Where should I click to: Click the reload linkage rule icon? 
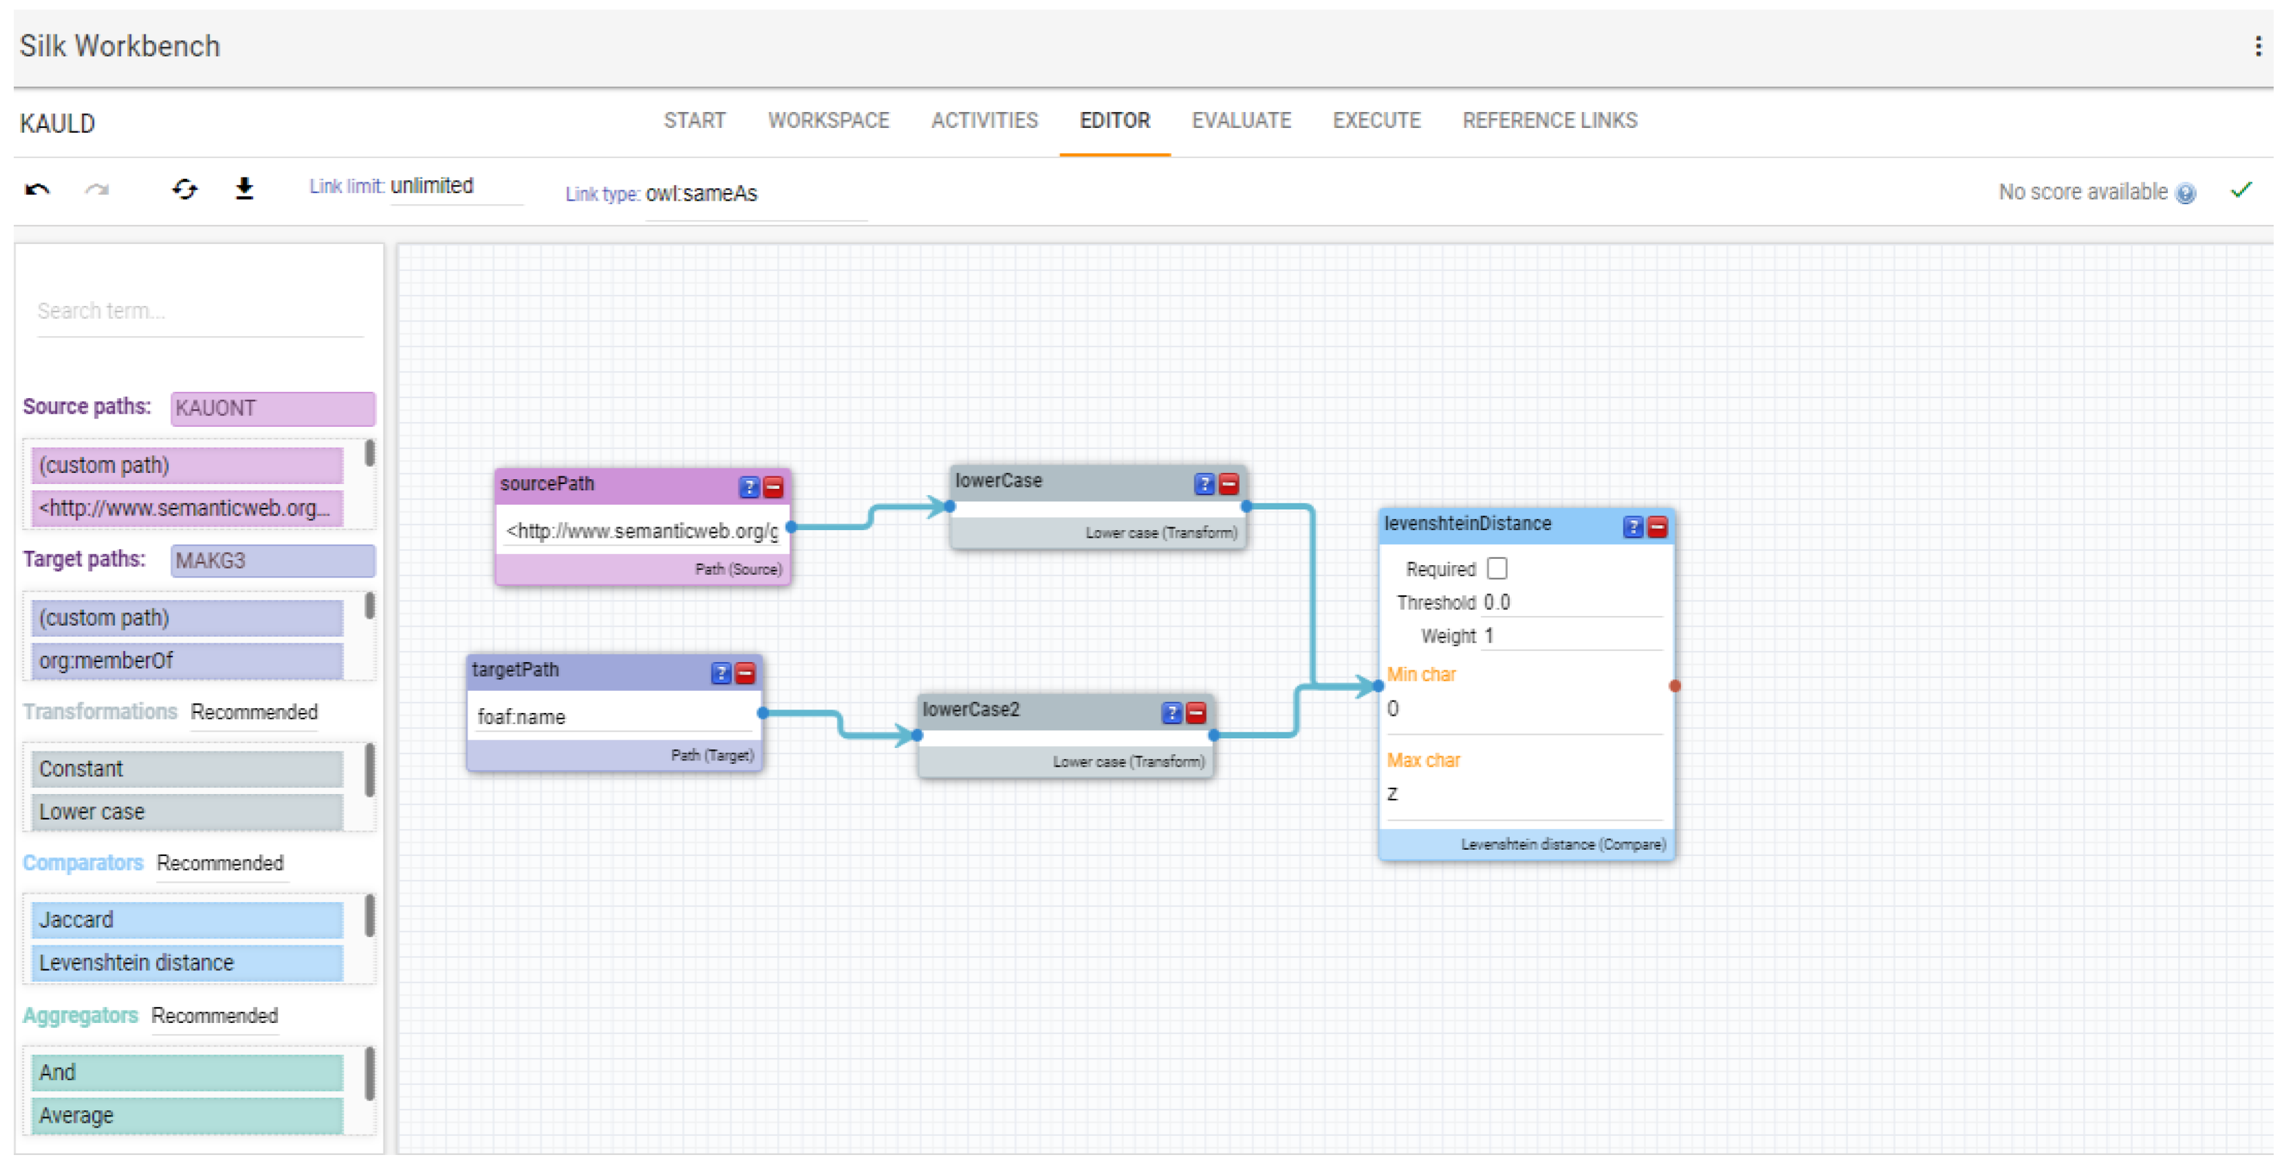point(184,190)
